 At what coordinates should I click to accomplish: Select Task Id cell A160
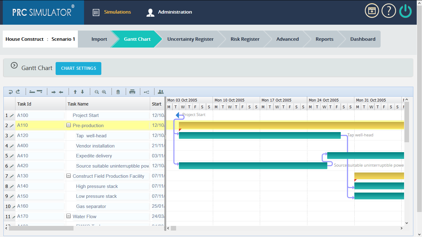tap(40, 206)
